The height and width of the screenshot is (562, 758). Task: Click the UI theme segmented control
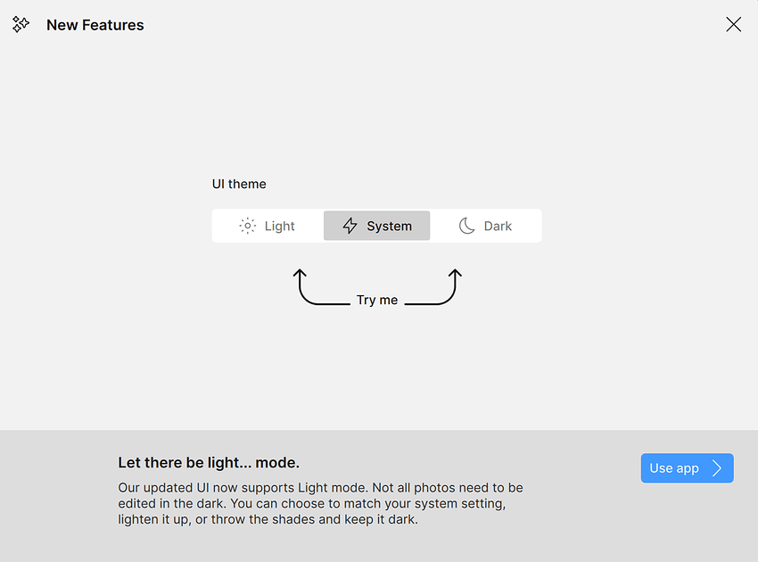coord(376,226)
